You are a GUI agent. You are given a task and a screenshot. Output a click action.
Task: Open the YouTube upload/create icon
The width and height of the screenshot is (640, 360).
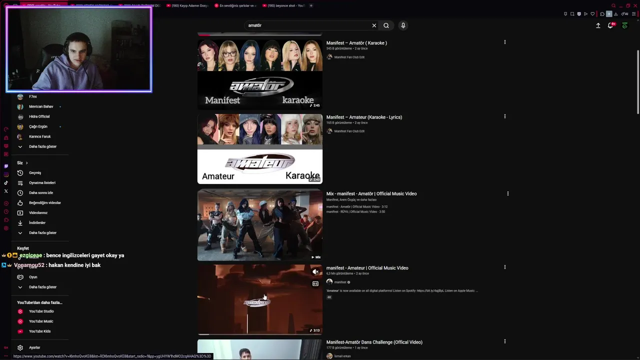598,25
